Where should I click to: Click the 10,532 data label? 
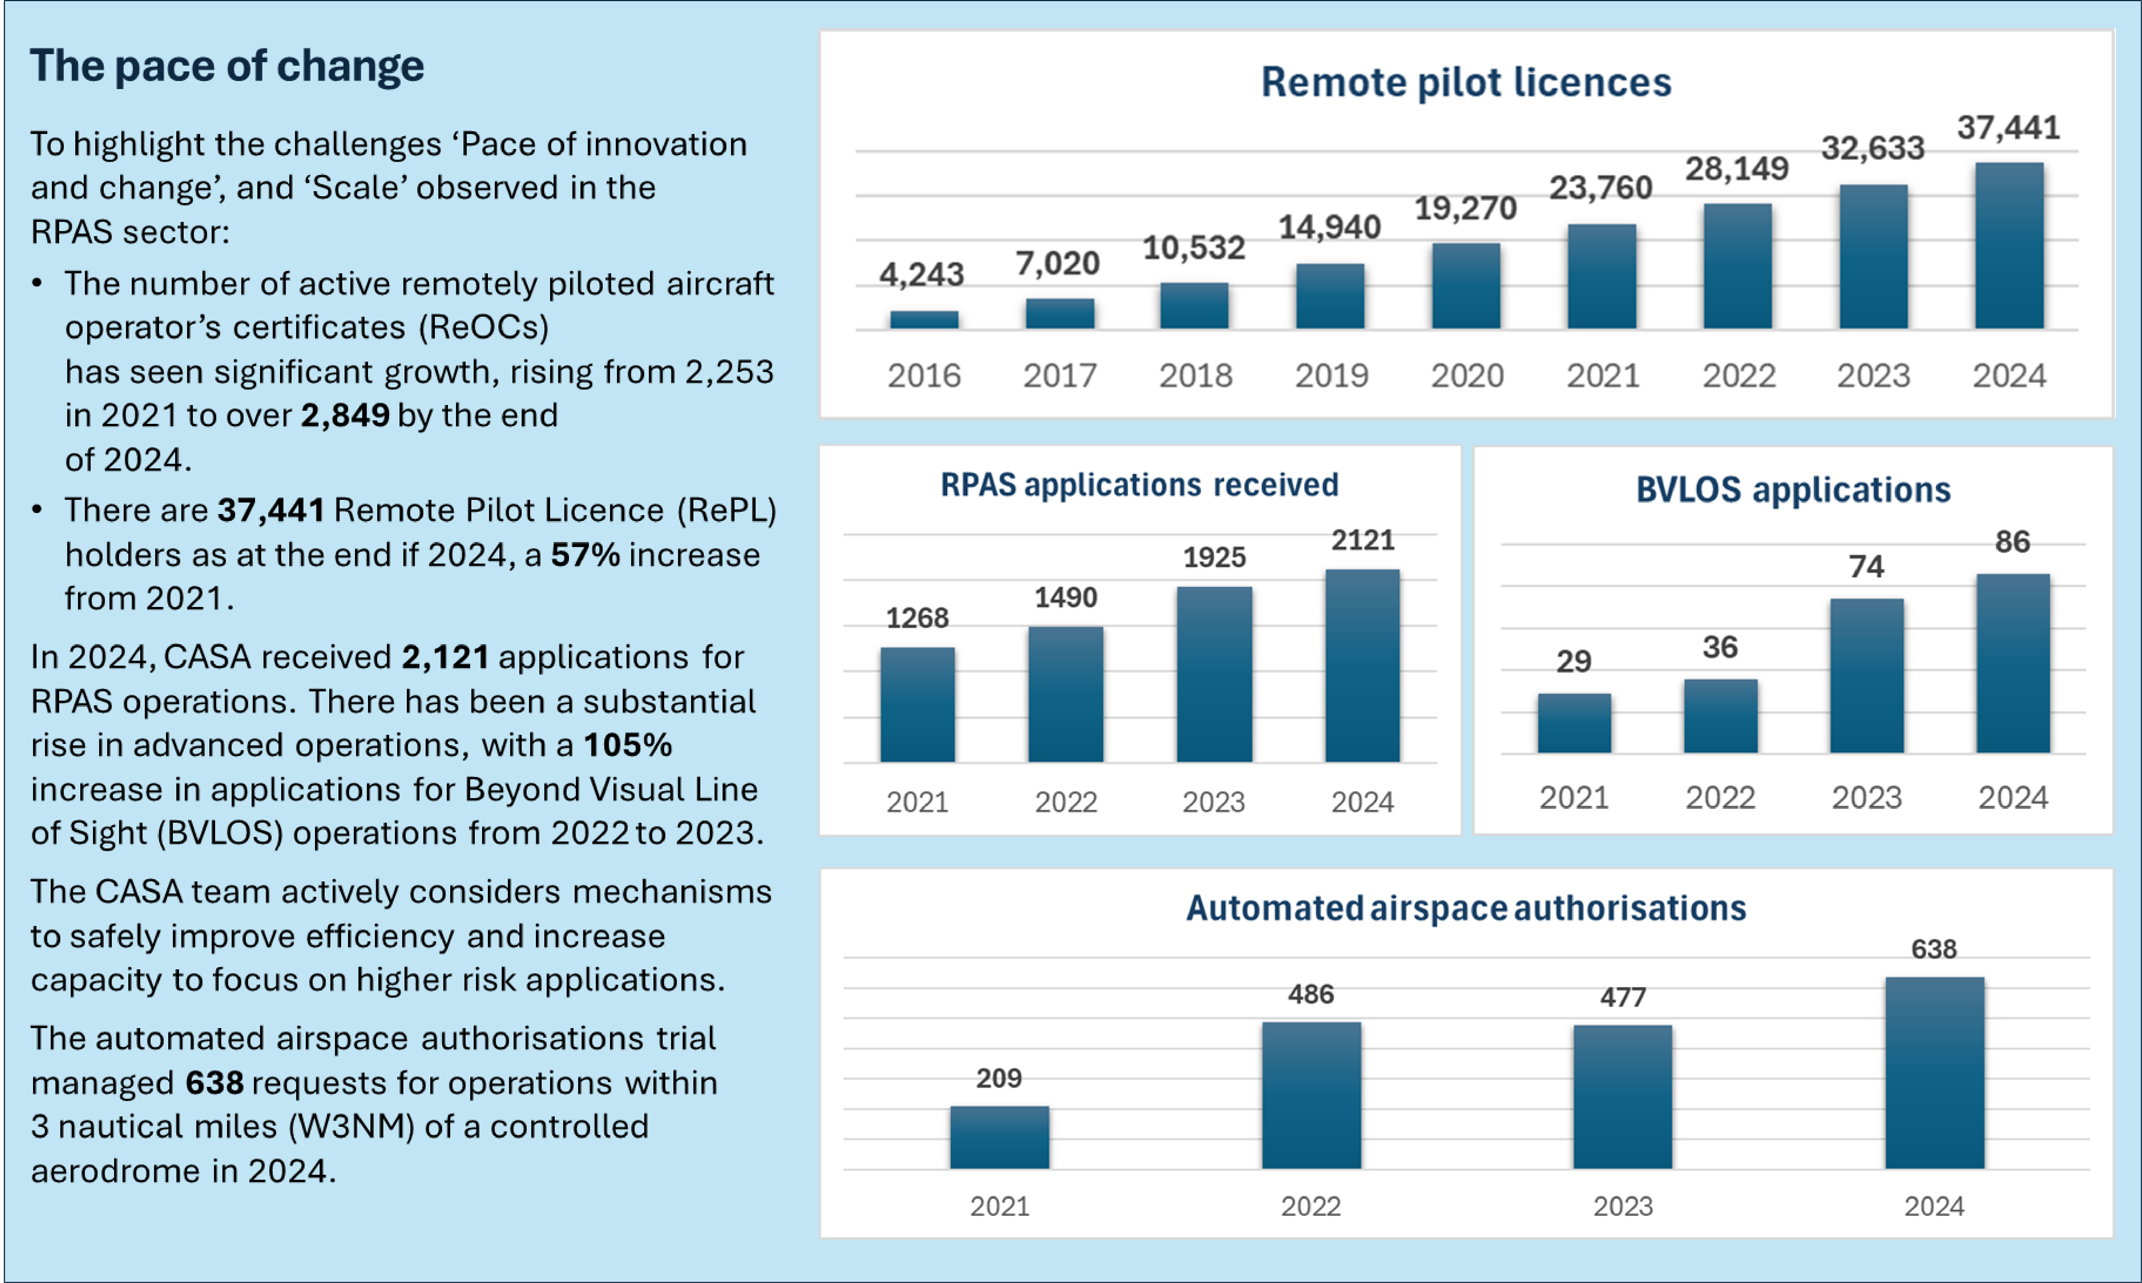(x=1194, y=247)
